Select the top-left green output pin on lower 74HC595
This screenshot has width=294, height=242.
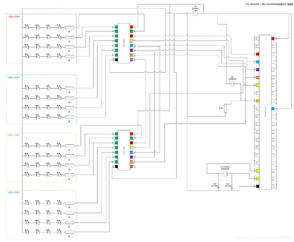(116, 134)
